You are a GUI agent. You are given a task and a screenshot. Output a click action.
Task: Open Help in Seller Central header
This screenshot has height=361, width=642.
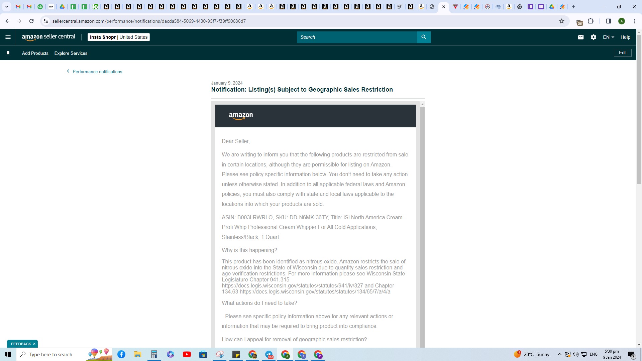click(625, 37)
